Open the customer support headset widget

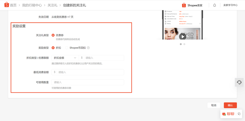point(239,82)
